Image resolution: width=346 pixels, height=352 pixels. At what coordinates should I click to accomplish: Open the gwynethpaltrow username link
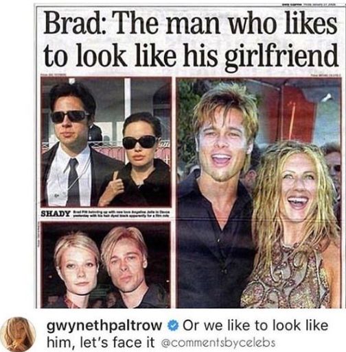[x=104, y=326]
